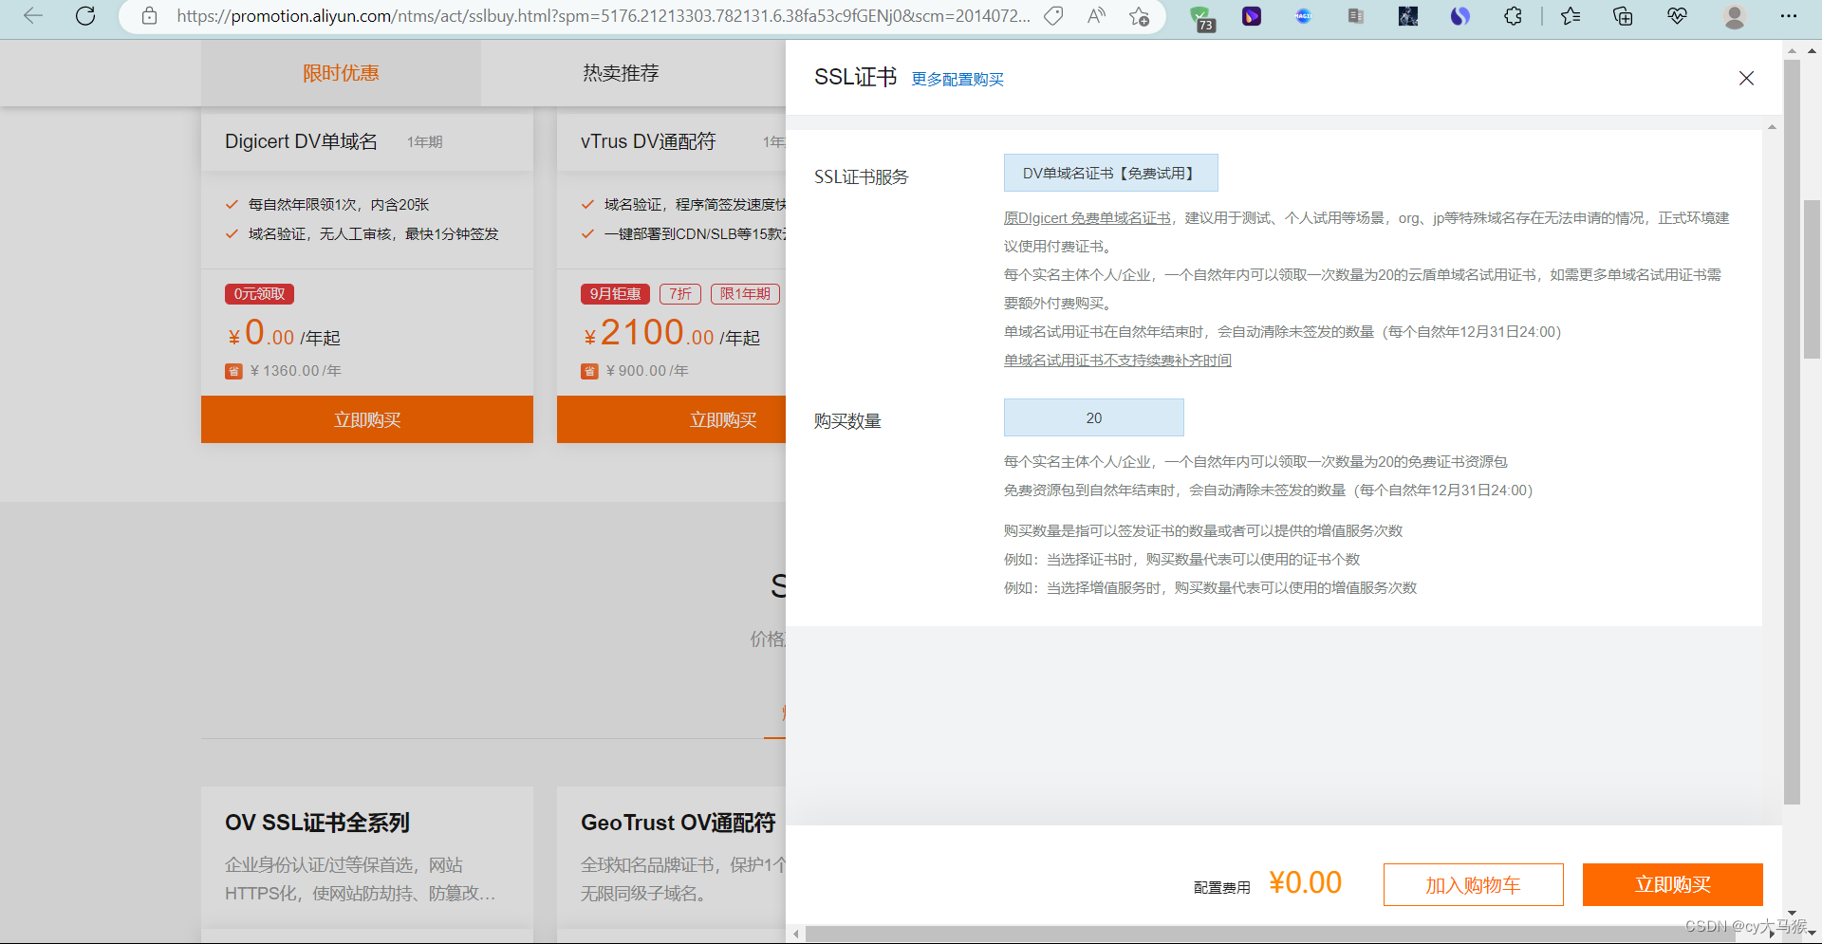Open the OV SSL证书全系列 card
Image resolution: width=1822 pixels, height=944 pixels.
click(x=317, y=823)
